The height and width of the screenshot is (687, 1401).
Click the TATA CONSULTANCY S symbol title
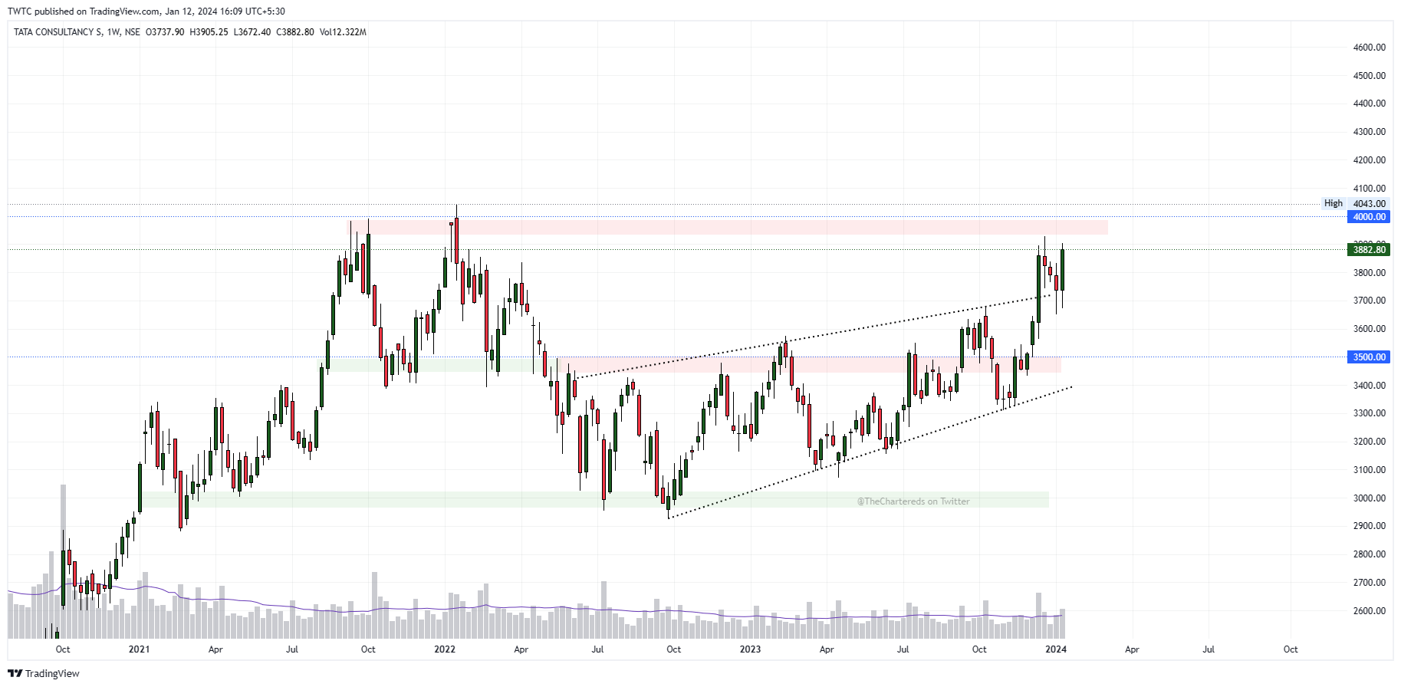tap(58, 32)
